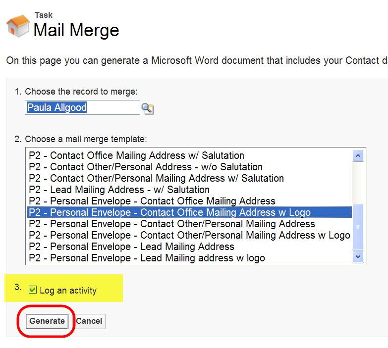Select P2 - Contact Other/Personal Address - w/o Salutation
Viewport: 388px width, 348px height.
coord(189,167)
